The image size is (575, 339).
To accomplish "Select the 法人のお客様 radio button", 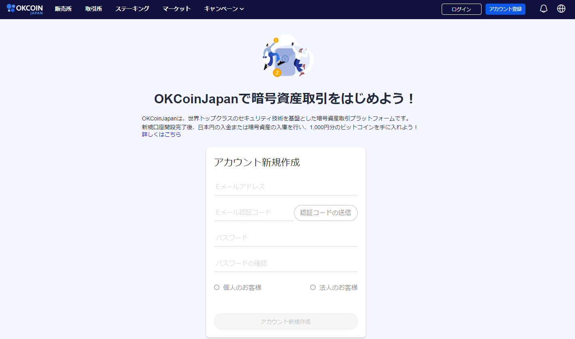I will 313,288.
